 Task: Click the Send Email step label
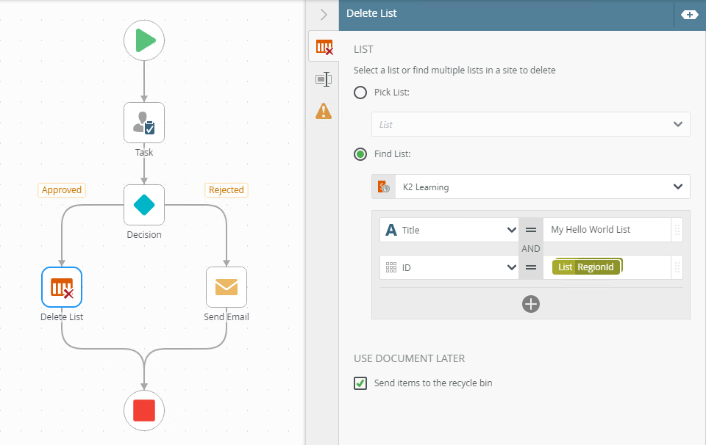click(227, 317)
